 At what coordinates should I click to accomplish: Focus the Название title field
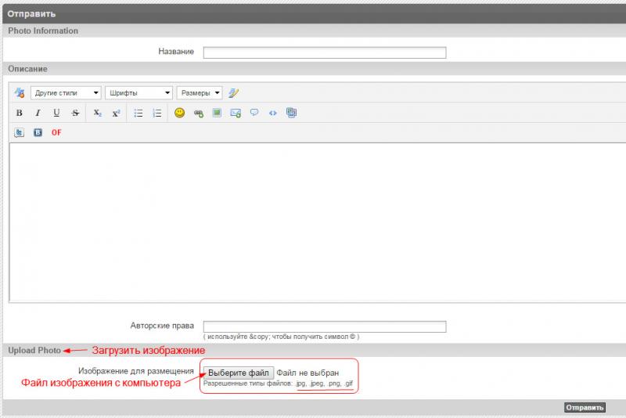pos(325,52)
